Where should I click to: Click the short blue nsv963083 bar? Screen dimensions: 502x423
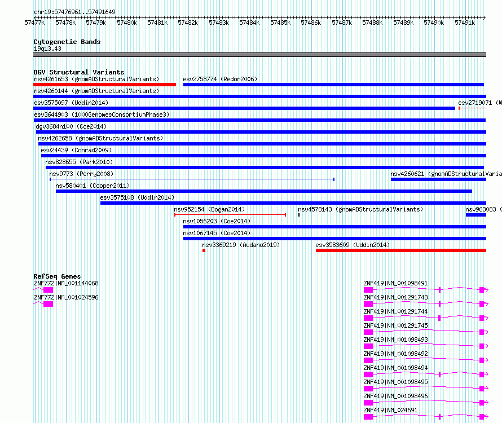tap(475, 215)
